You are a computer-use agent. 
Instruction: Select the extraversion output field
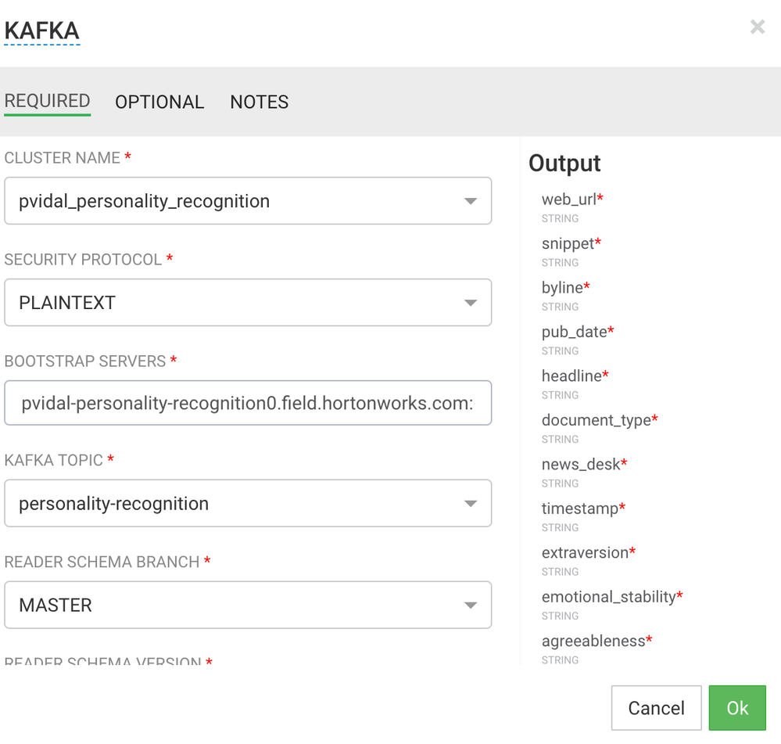click(586, 552)
